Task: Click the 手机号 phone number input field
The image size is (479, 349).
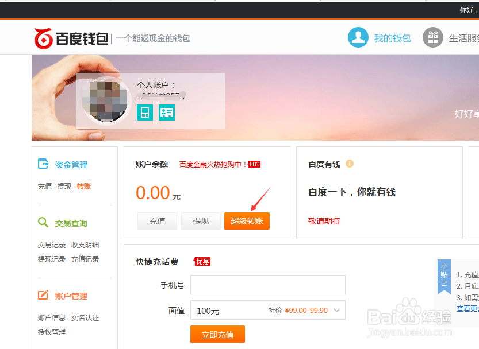Action: pos(267,285)
